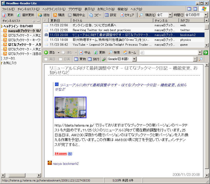Click the B! Hatena bookmark icon
Viewport: 210px width, 184px height.
(x=70, y=154)
